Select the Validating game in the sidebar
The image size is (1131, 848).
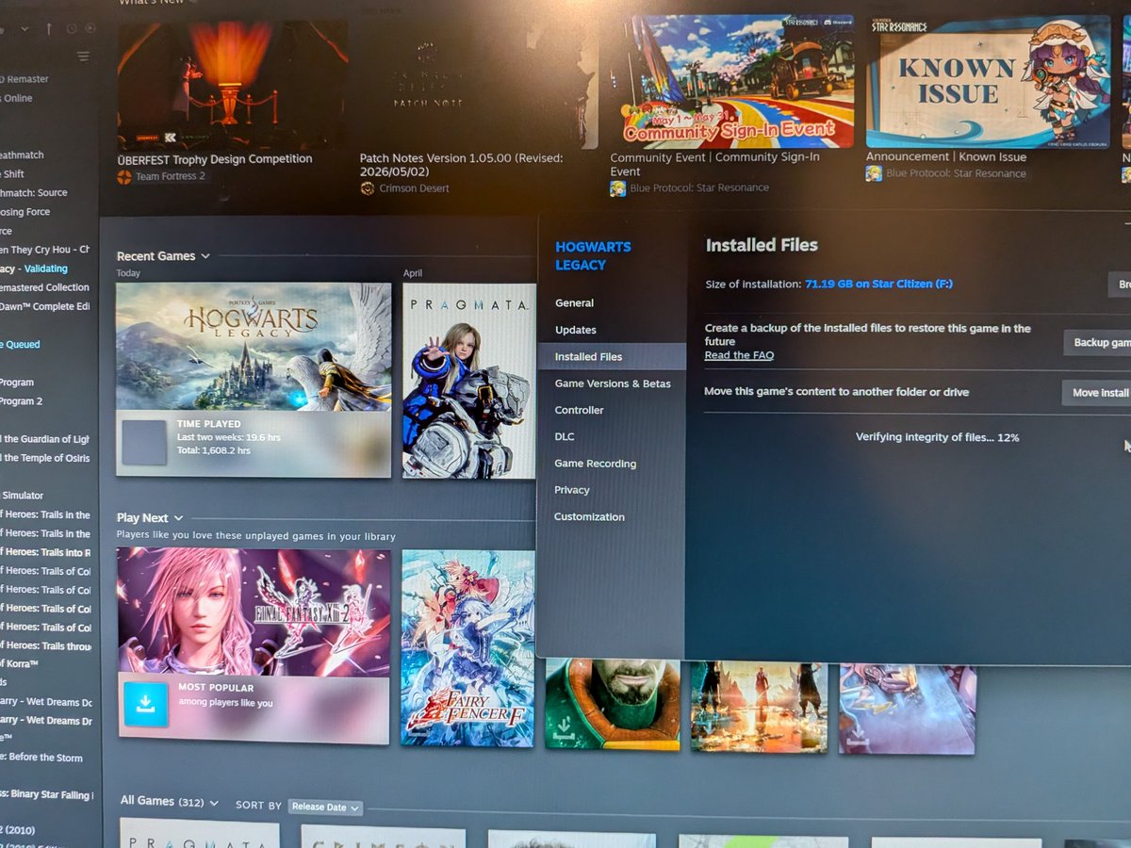(x=34, y=269)
